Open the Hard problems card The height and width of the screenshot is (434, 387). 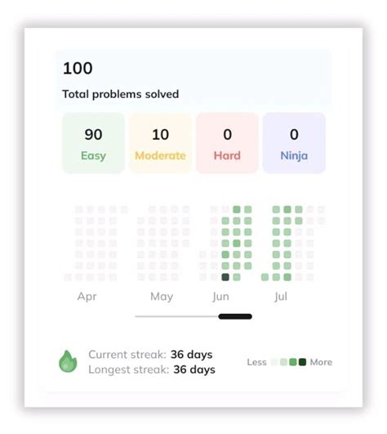tap(227, 143)
